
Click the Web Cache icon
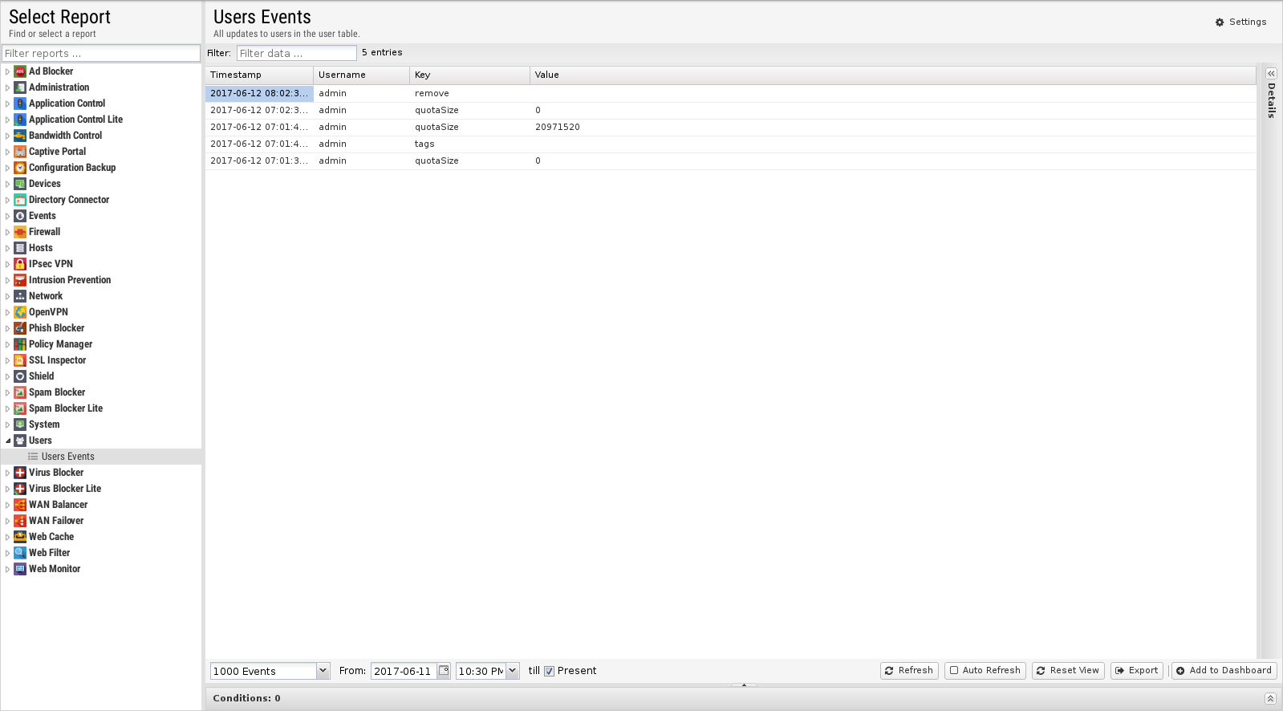pos(20,537)
